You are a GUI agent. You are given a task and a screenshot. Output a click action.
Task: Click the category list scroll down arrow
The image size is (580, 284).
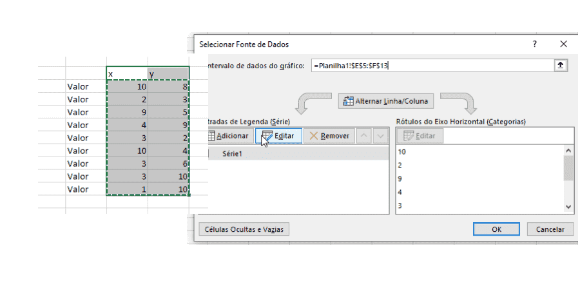pos(569,207)
